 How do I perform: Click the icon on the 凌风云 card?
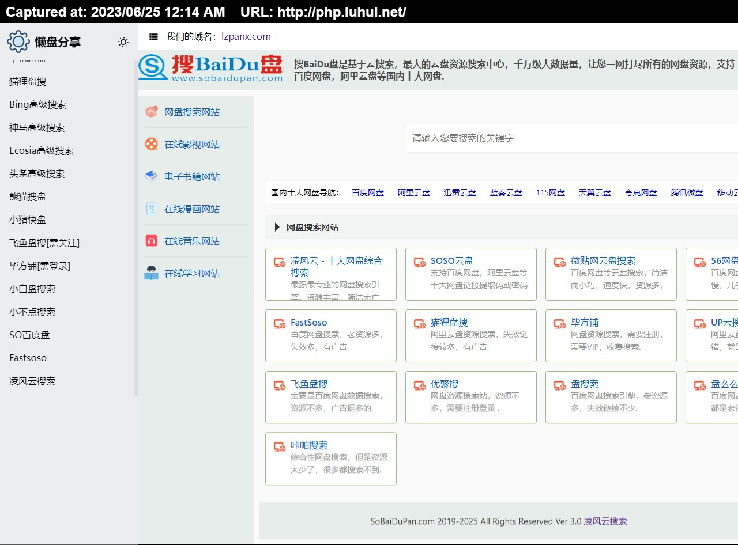[x=280, y=262]
